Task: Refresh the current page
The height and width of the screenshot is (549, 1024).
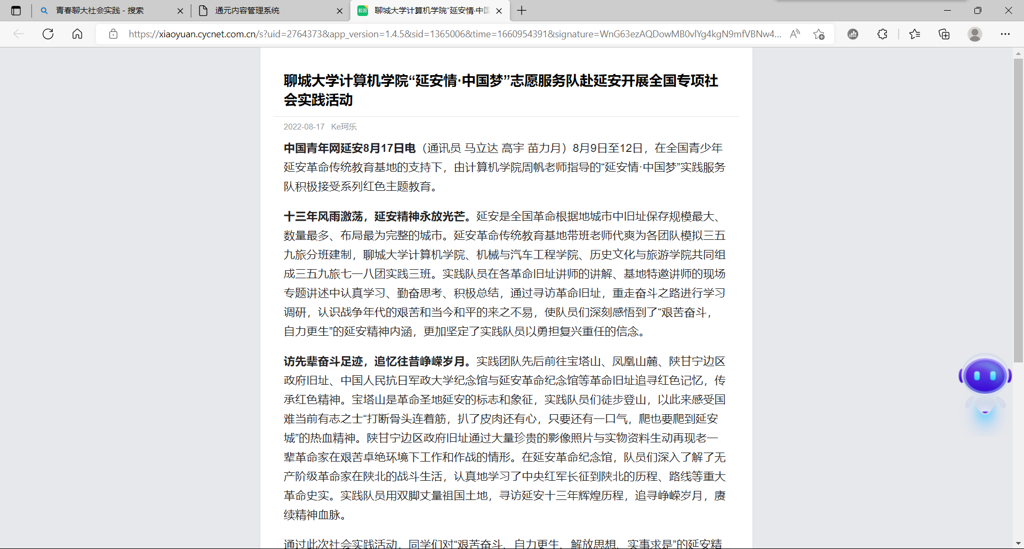Action: 48,34
